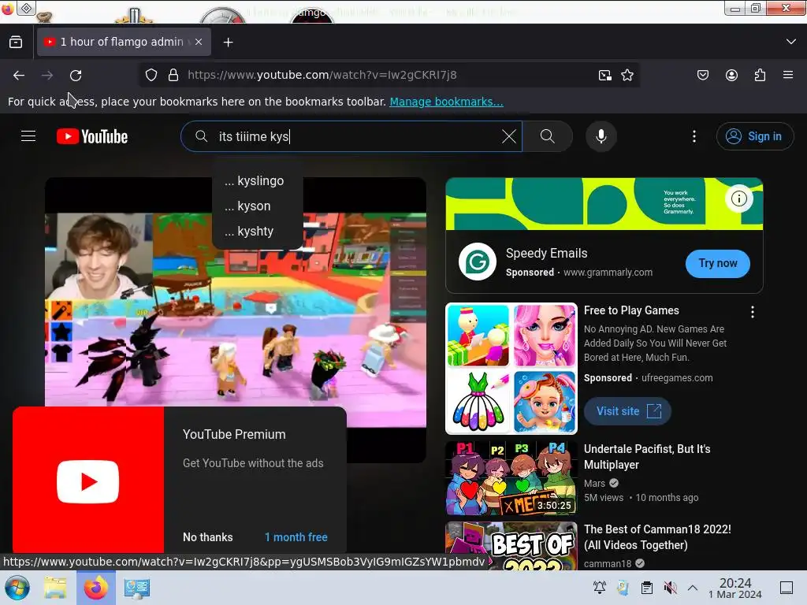The width and height of the screenshot is (807, 605).
Task: Open the Firefox application menu
Action: tap(788, 75)
